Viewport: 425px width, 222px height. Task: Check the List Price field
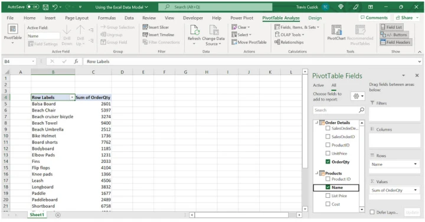pyautogui.click(x=328, y=195)
